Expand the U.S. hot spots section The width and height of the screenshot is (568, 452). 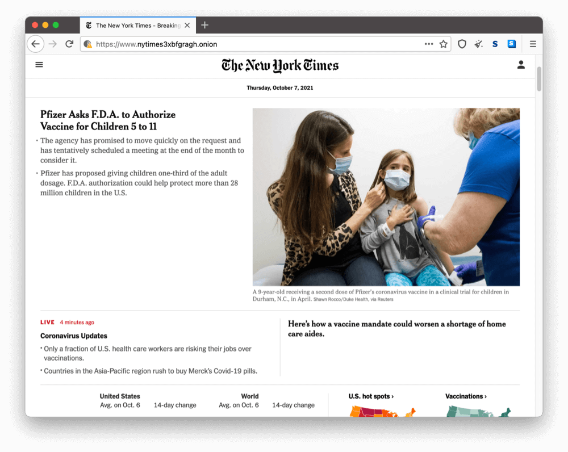tap(371, 396)
